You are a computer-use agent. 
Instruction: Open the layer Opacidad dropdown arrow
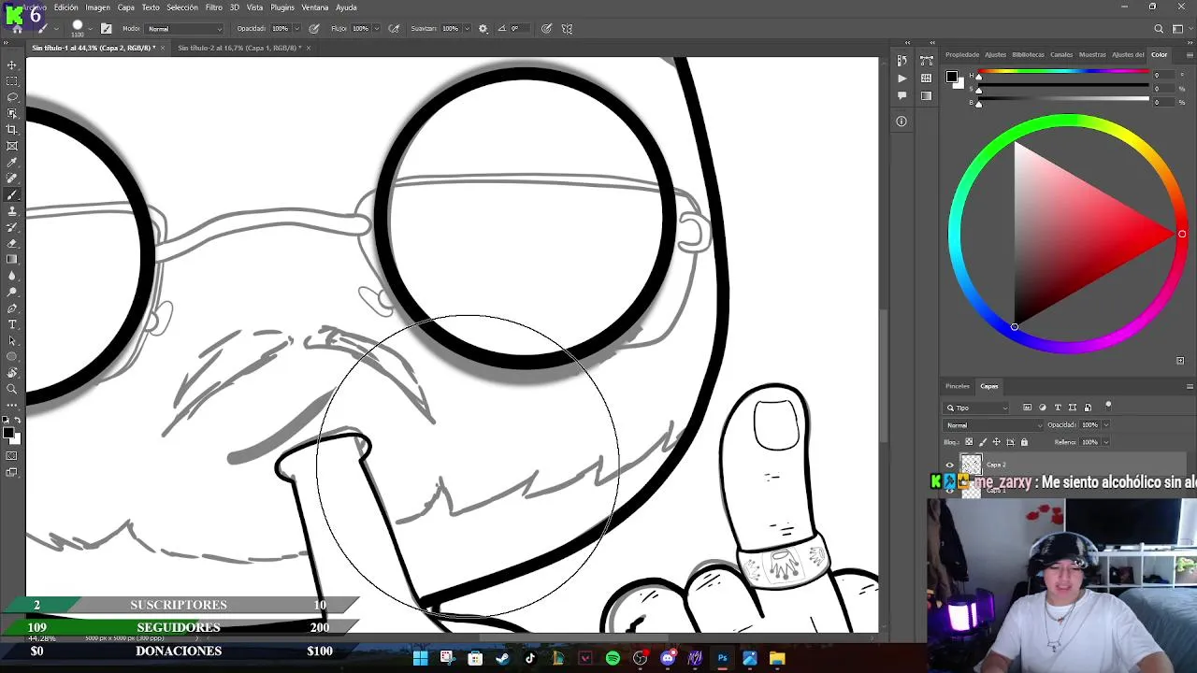pos(1105,425)
